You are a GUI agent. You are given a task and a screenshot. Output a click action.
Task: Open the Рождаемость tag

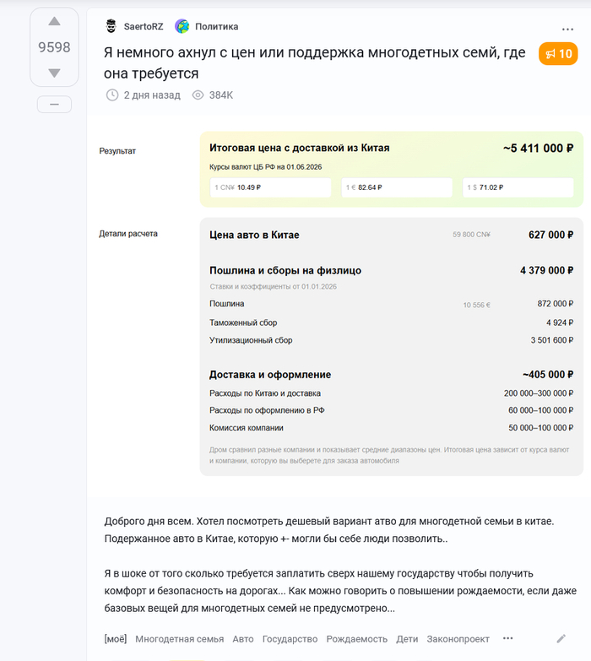[356, 639]
